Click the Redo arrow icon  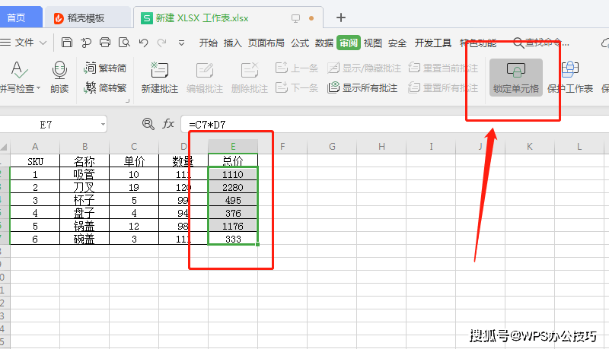(x=162, y=43)
